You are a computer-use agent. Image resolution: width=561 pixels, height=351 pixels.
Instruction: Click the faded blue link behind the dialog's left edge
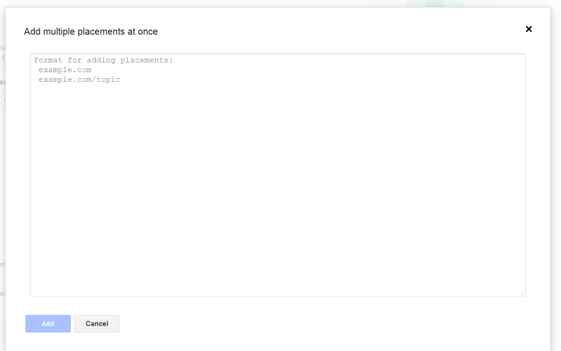tap(2, 265)
